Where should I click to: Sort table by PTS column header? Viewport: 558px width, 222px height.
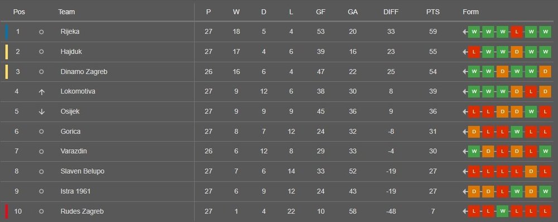433,12
